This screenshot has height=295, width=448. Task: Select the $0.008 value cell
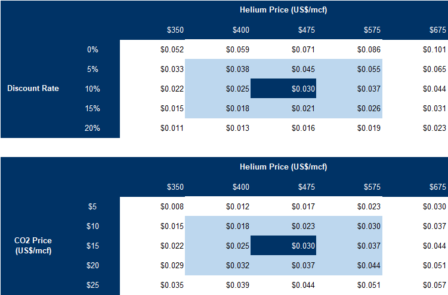point(172,207)
